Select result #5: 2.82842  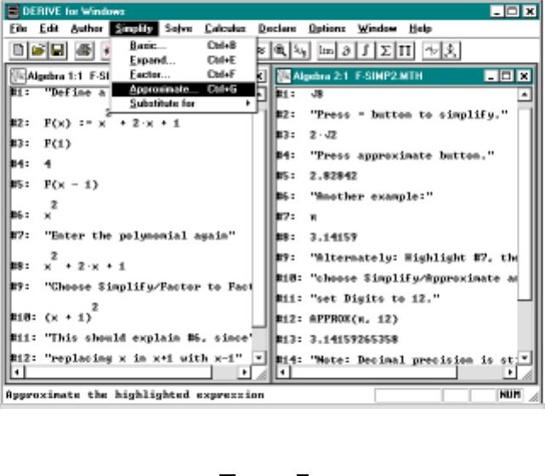point(333,176)
